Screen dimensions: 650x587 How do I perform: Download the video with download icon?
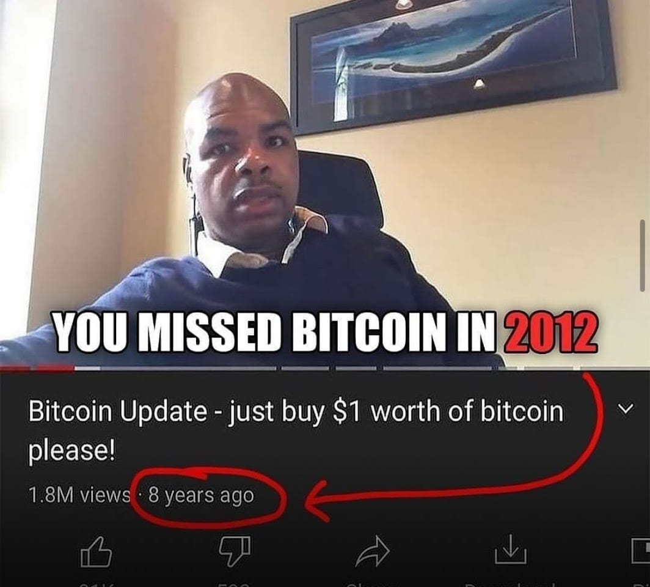(511, 550)
